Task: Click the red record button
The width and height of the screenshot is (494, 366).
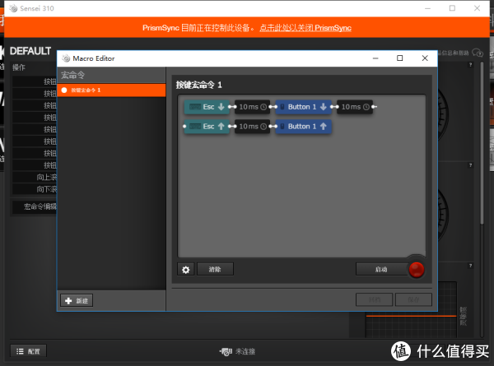Action: point(416,270)
